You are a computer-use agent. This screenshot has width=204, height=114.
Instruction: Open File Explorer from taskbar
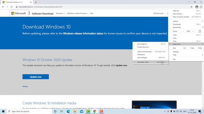pos(75,111)
